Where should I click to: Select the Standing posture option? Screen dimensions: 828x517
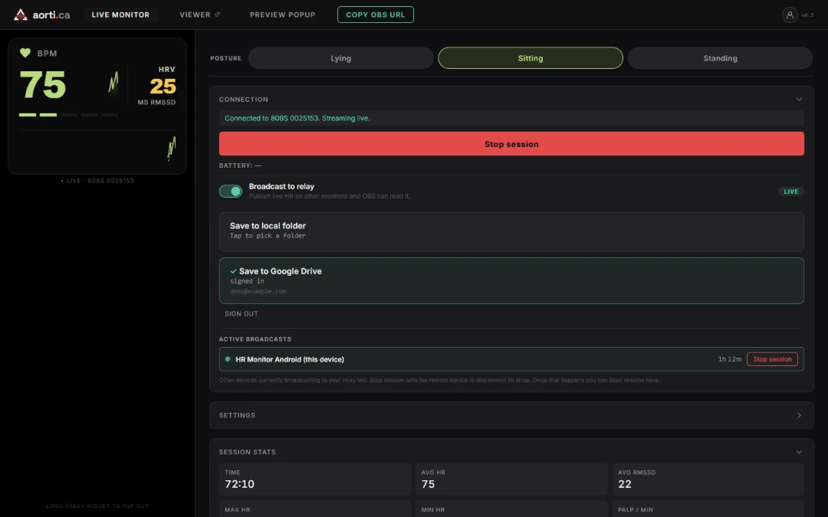[x=720, y=58]
